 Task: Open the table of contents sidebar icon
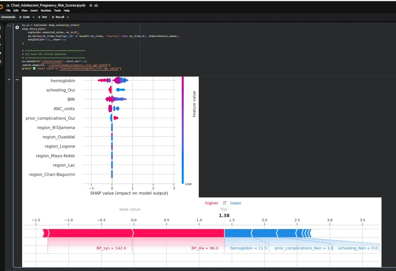[x=1, y=28]
